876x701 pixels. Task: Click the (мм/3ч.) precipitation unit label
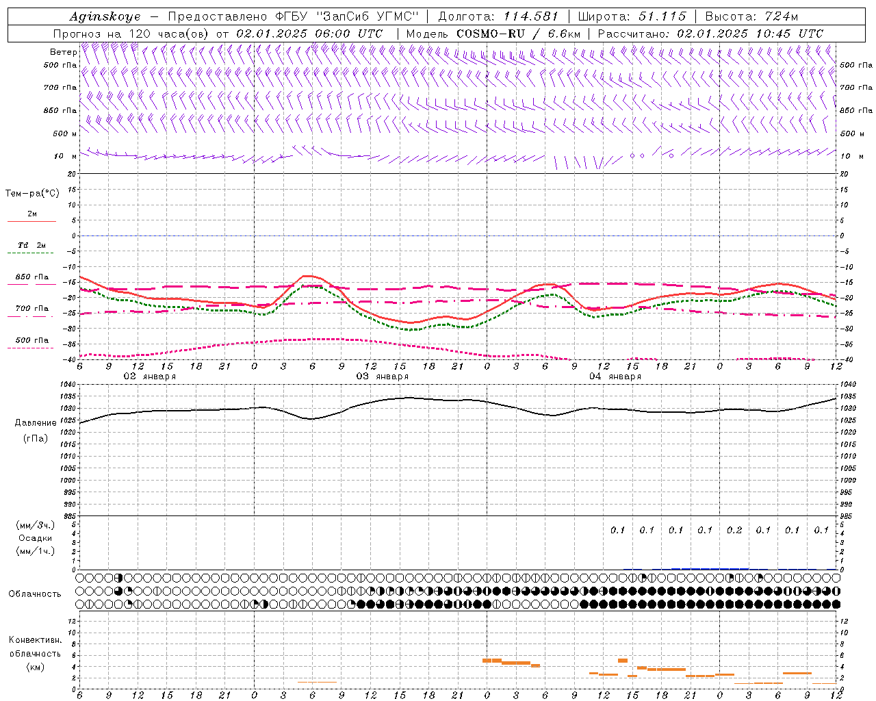pyautogui.click(x=36, y=525)
